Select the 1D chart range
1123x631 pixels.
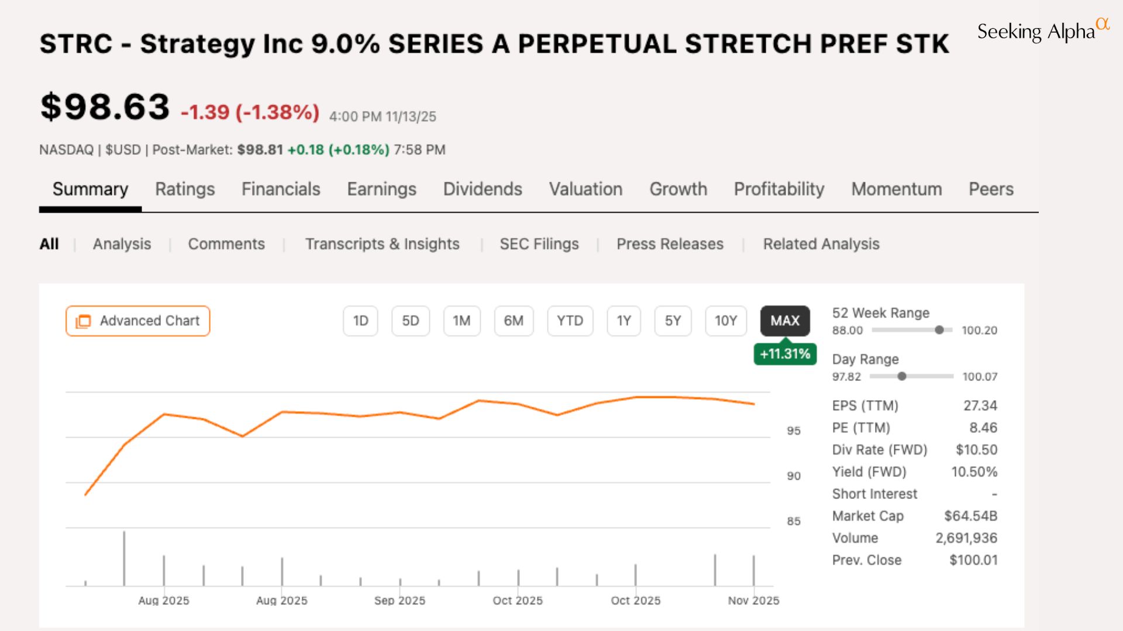[360, 321]
